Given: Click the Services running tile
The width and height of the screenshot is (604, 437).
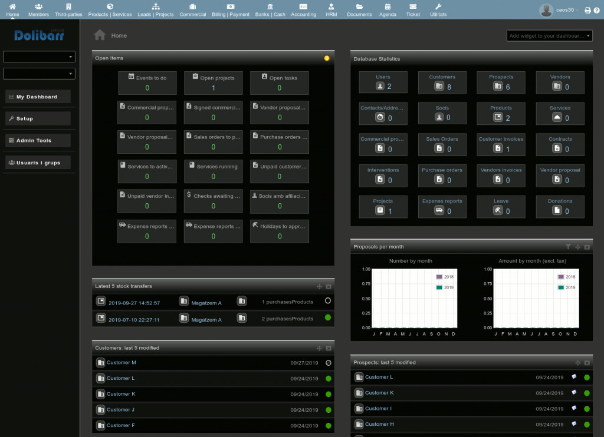Looking at the screenshot, I should tap(214, 171).
